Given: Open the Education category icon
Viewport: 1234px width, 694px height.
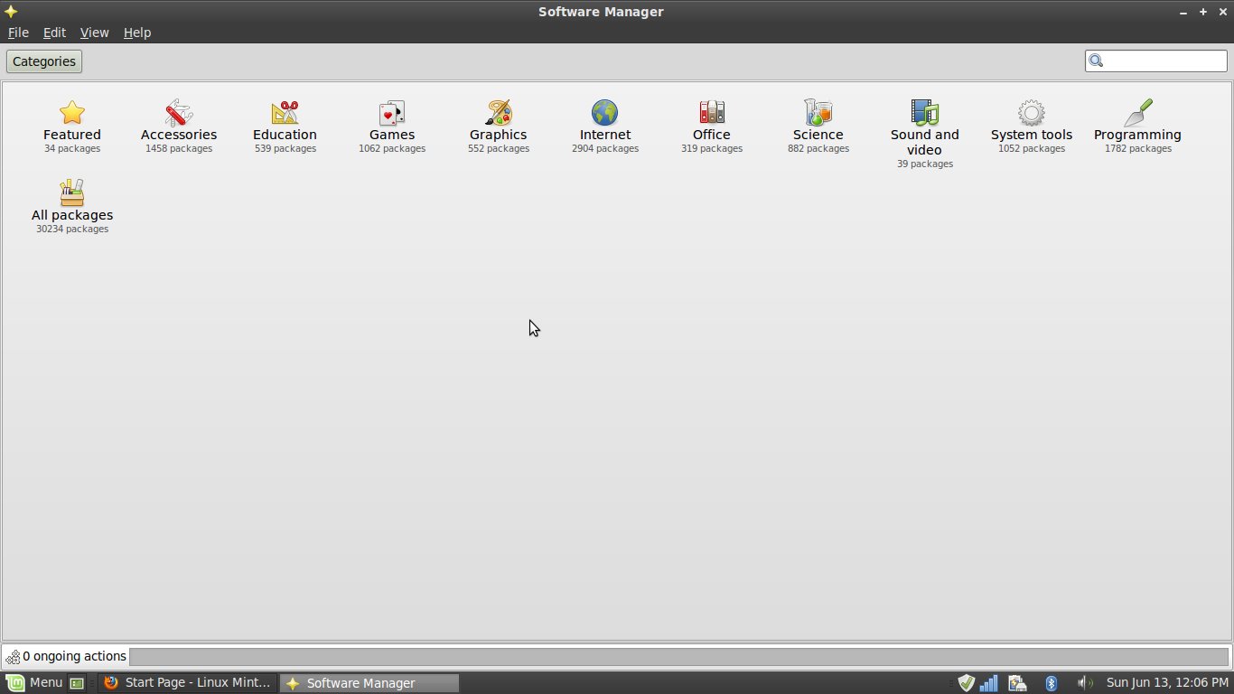Looking at the screenshot, I should click(285, 112).
